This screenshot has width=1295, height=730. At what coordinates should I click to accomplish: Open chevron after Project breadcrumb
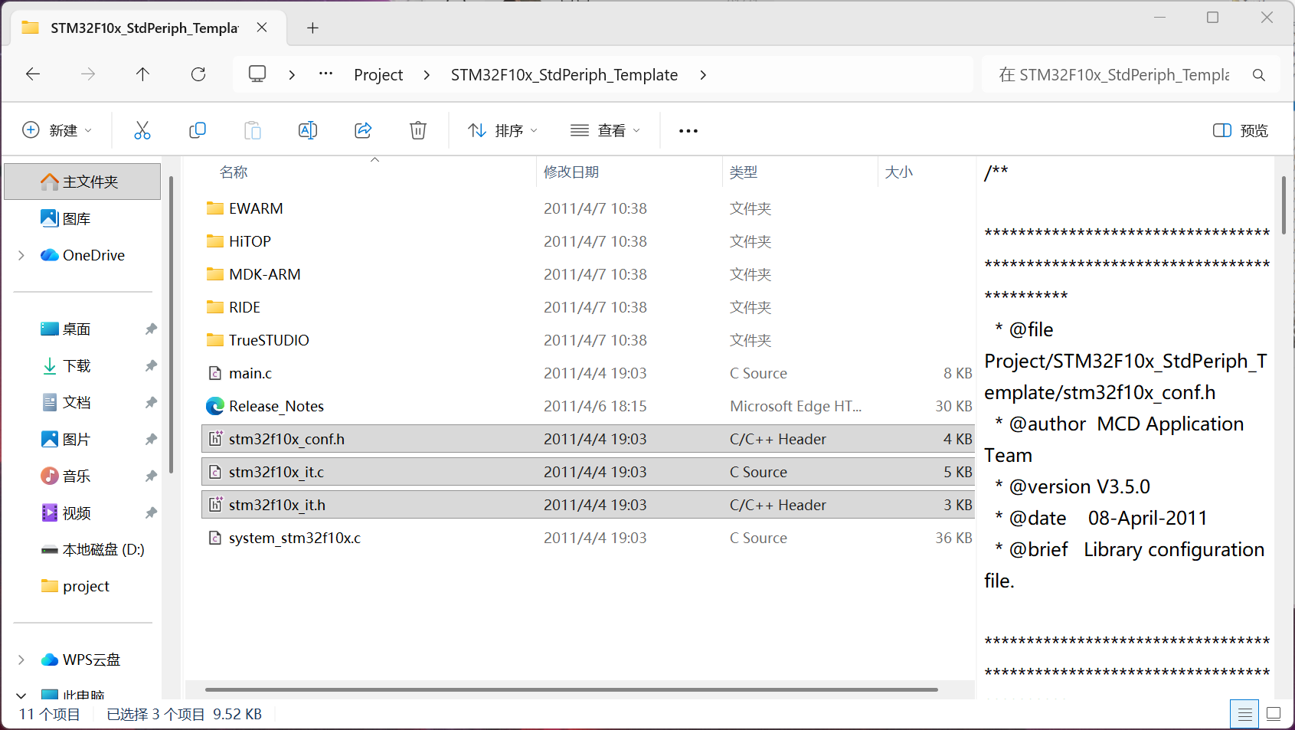click(x=427, y=75)
